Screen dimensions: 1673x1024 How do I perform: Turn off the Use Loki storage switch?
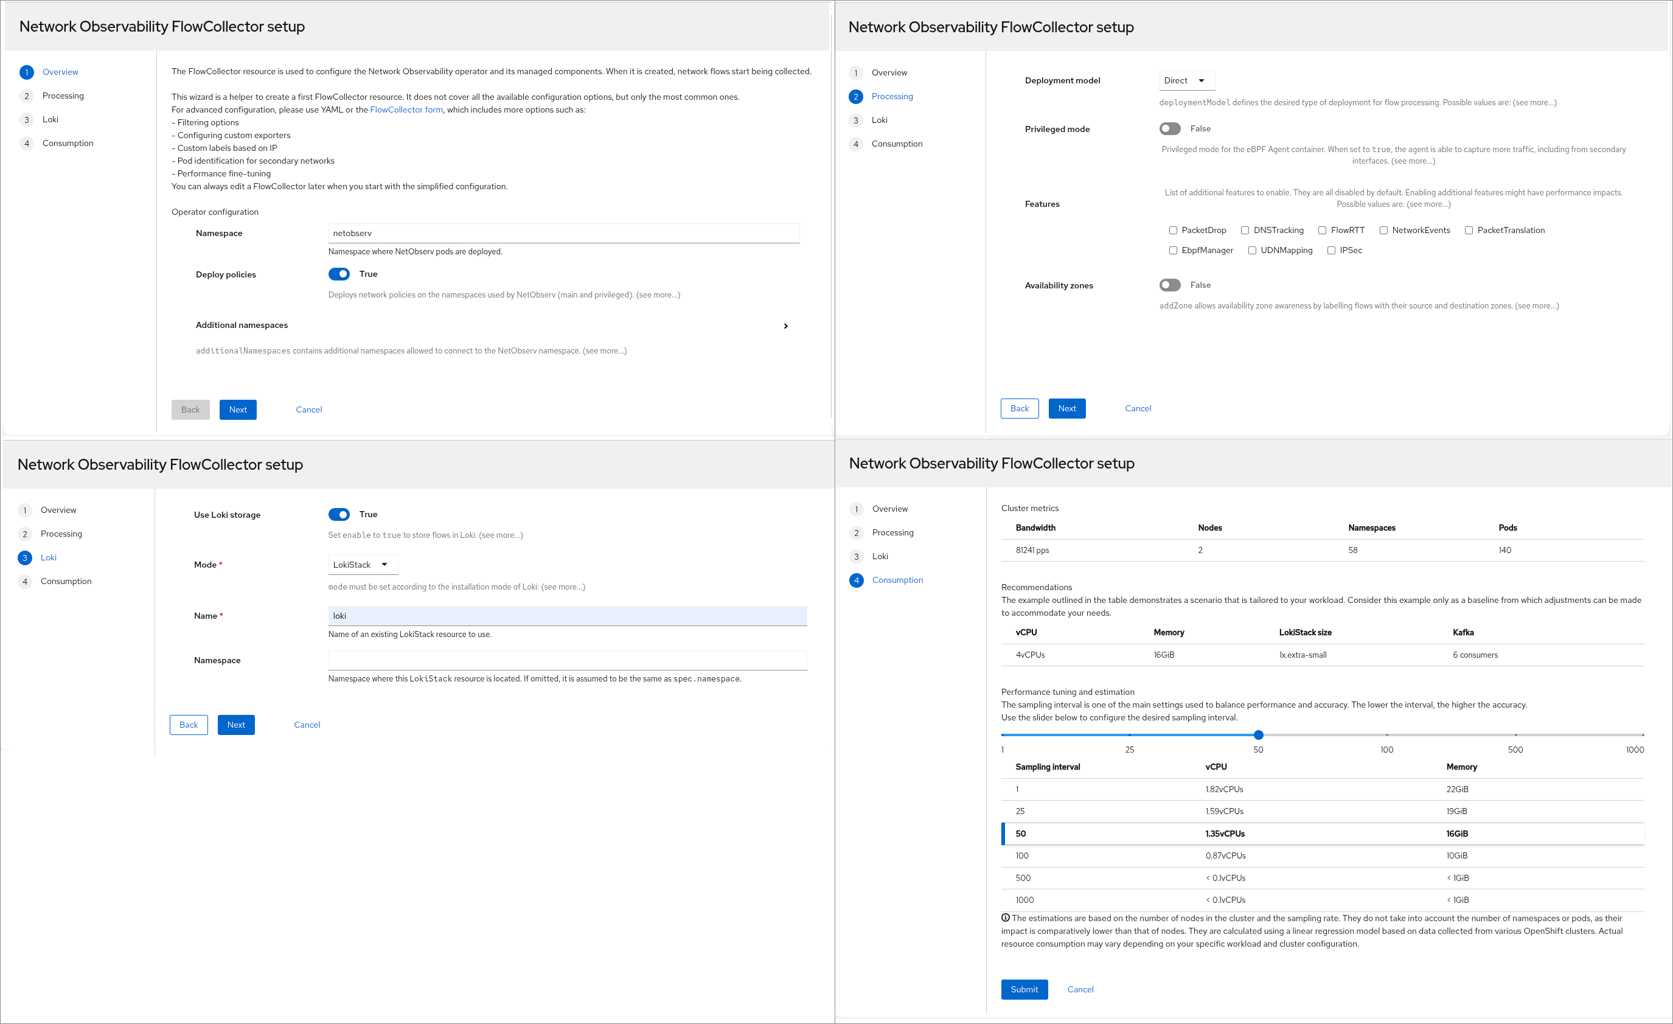point(339,514)
